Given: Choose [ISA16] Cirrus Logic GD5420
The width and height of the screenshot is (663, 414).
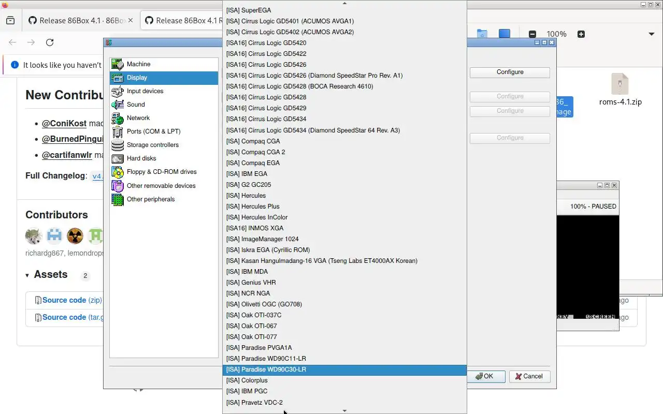Looking at the screenshot, I should (344, 43).
